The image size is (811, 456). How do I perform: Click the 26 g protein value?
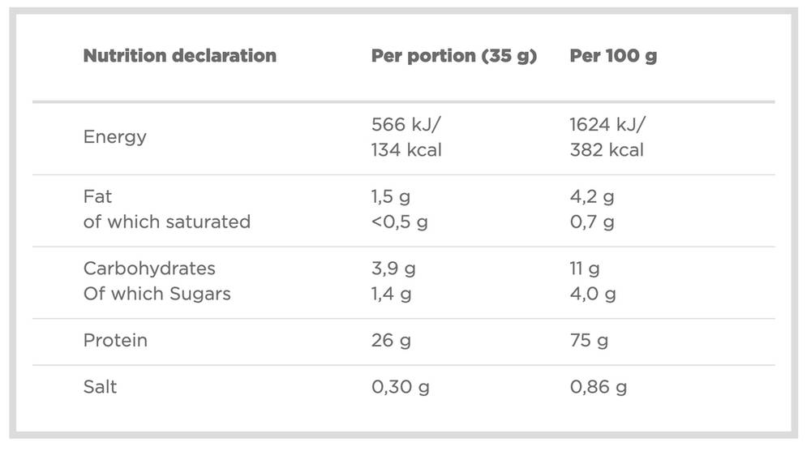tap(391, 341)
